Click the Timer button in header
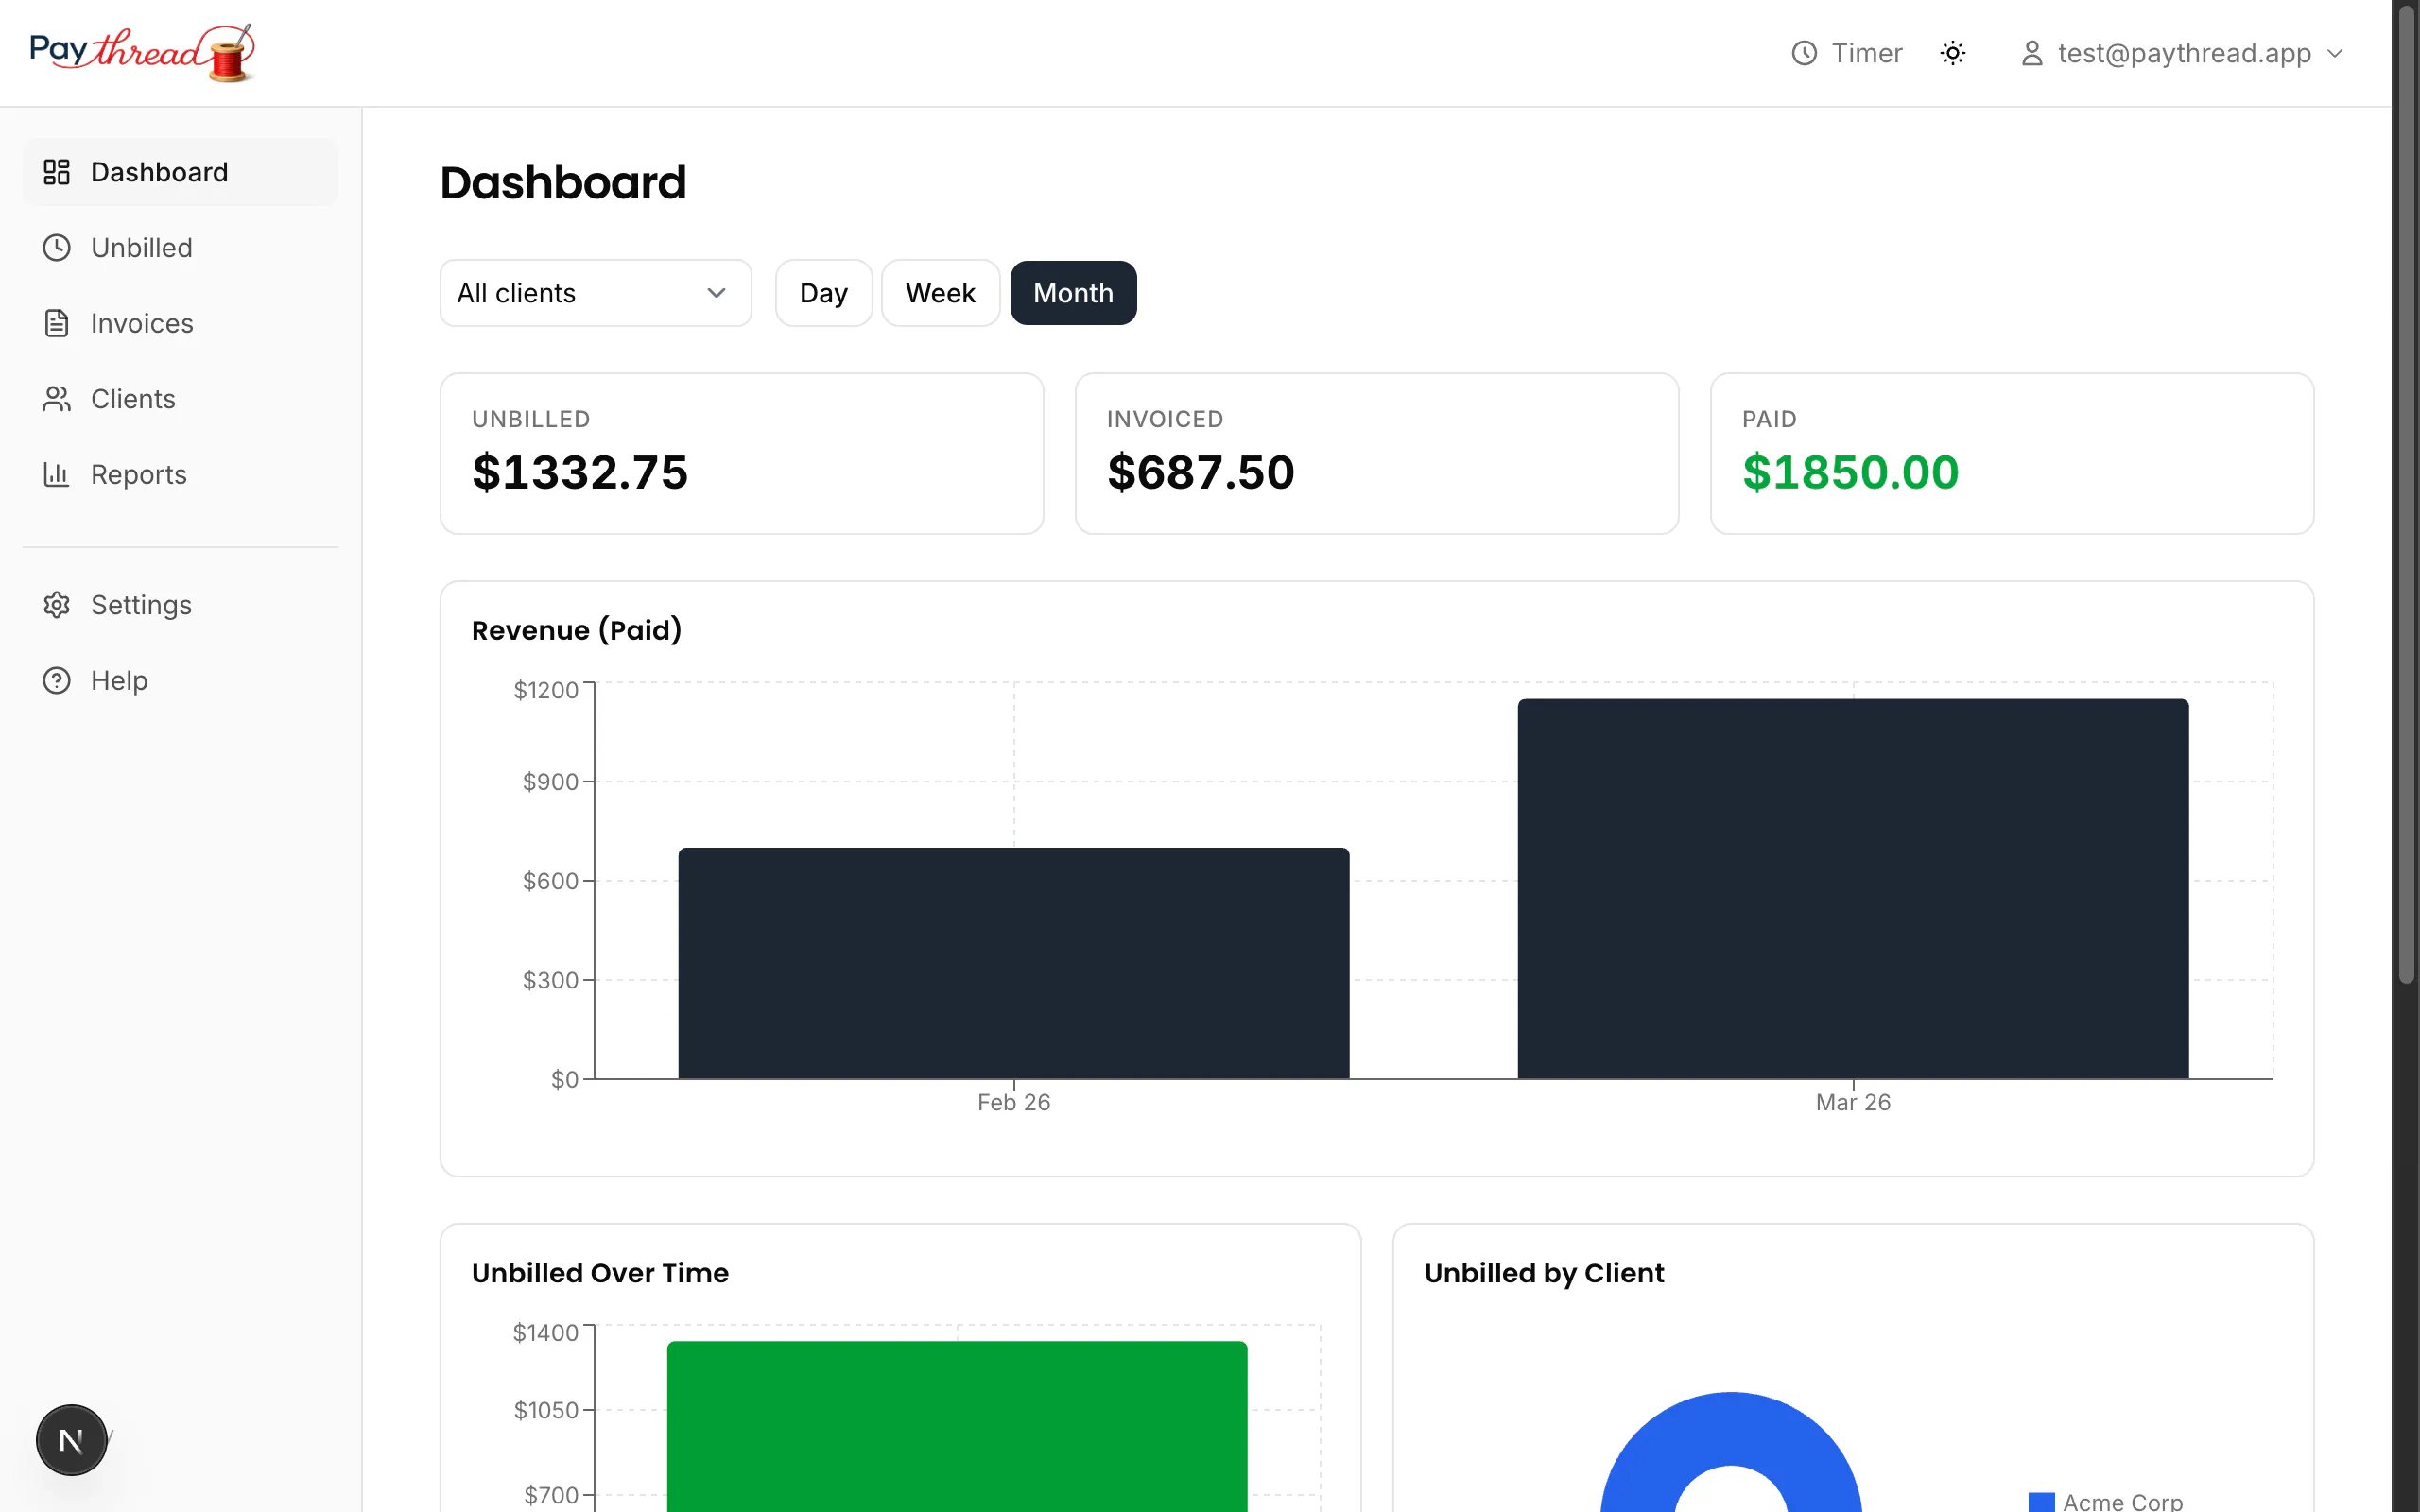2420x1512 pixels. 1846,53
